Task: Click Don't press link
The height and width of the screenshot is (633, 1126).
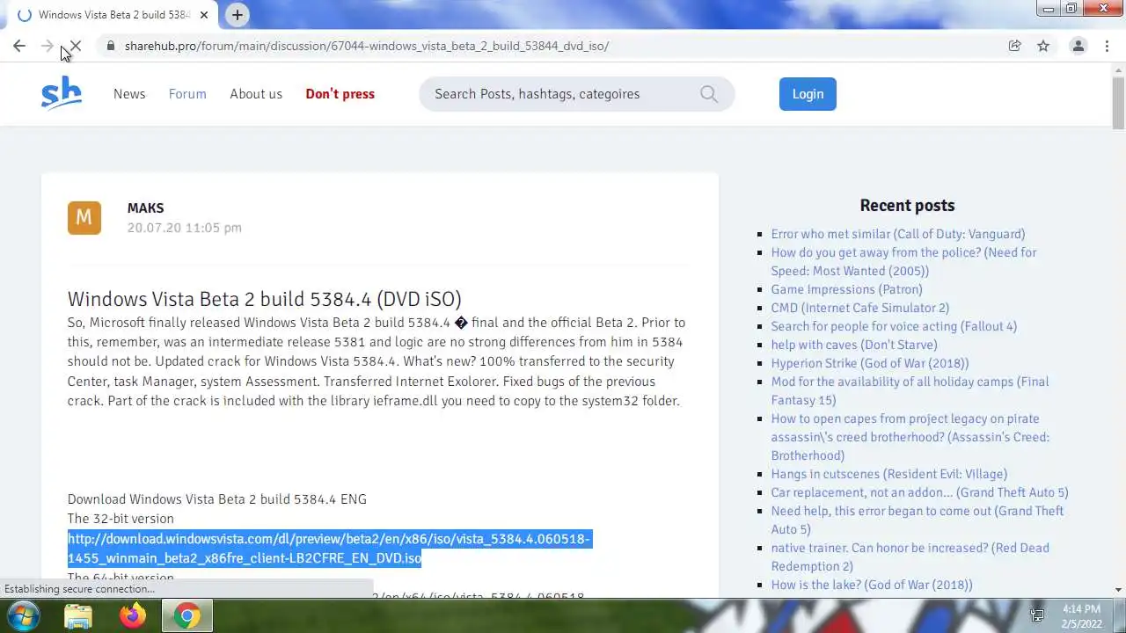Action: click(340, 94)
